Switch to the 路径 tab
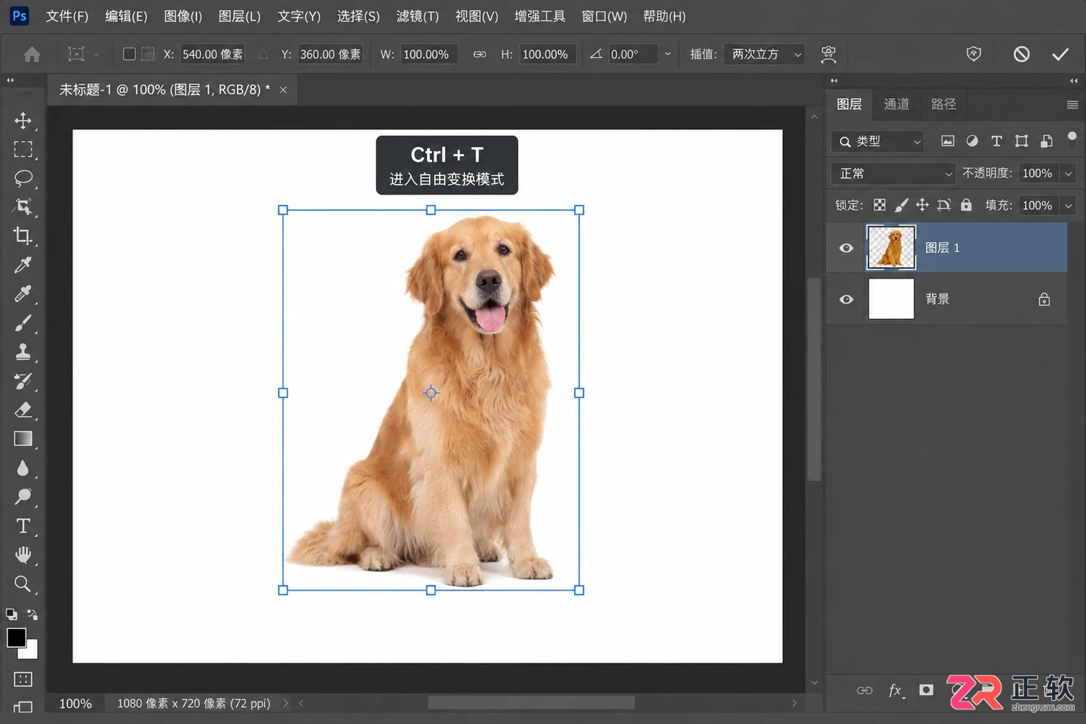 click(x=943, y=104)
